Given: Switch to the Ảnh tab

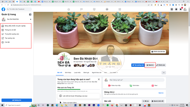Looking at the screenshot, I should (106, 73).
